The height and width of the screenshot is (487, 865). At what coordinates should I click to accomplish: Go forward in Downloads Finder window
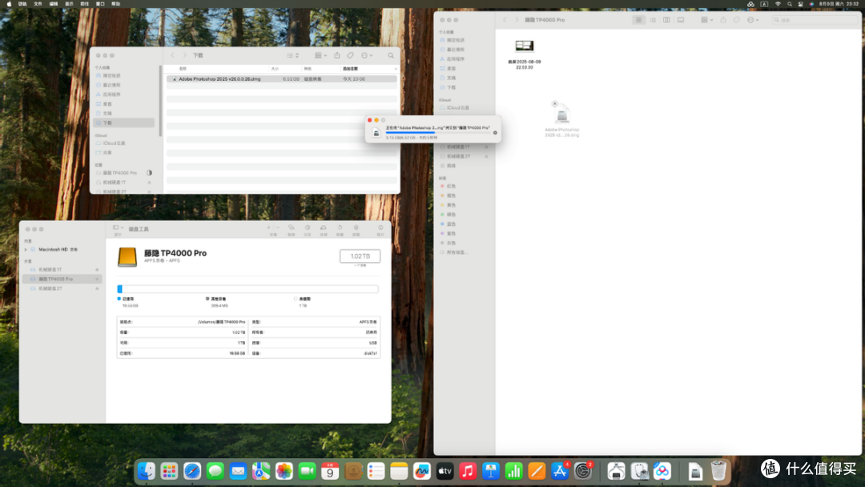pyautogui.click(x=184, y=55)
